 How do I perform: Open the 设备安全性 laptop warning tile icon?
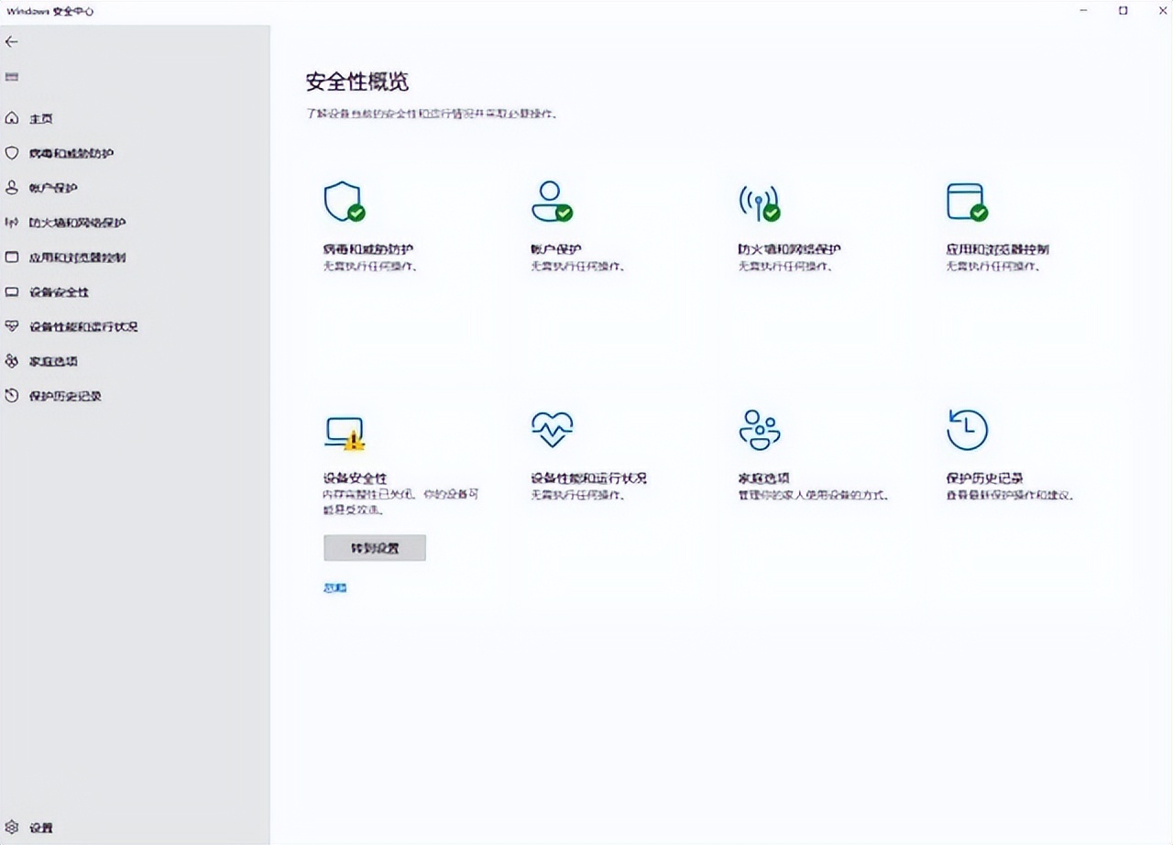tap(345, 433)
